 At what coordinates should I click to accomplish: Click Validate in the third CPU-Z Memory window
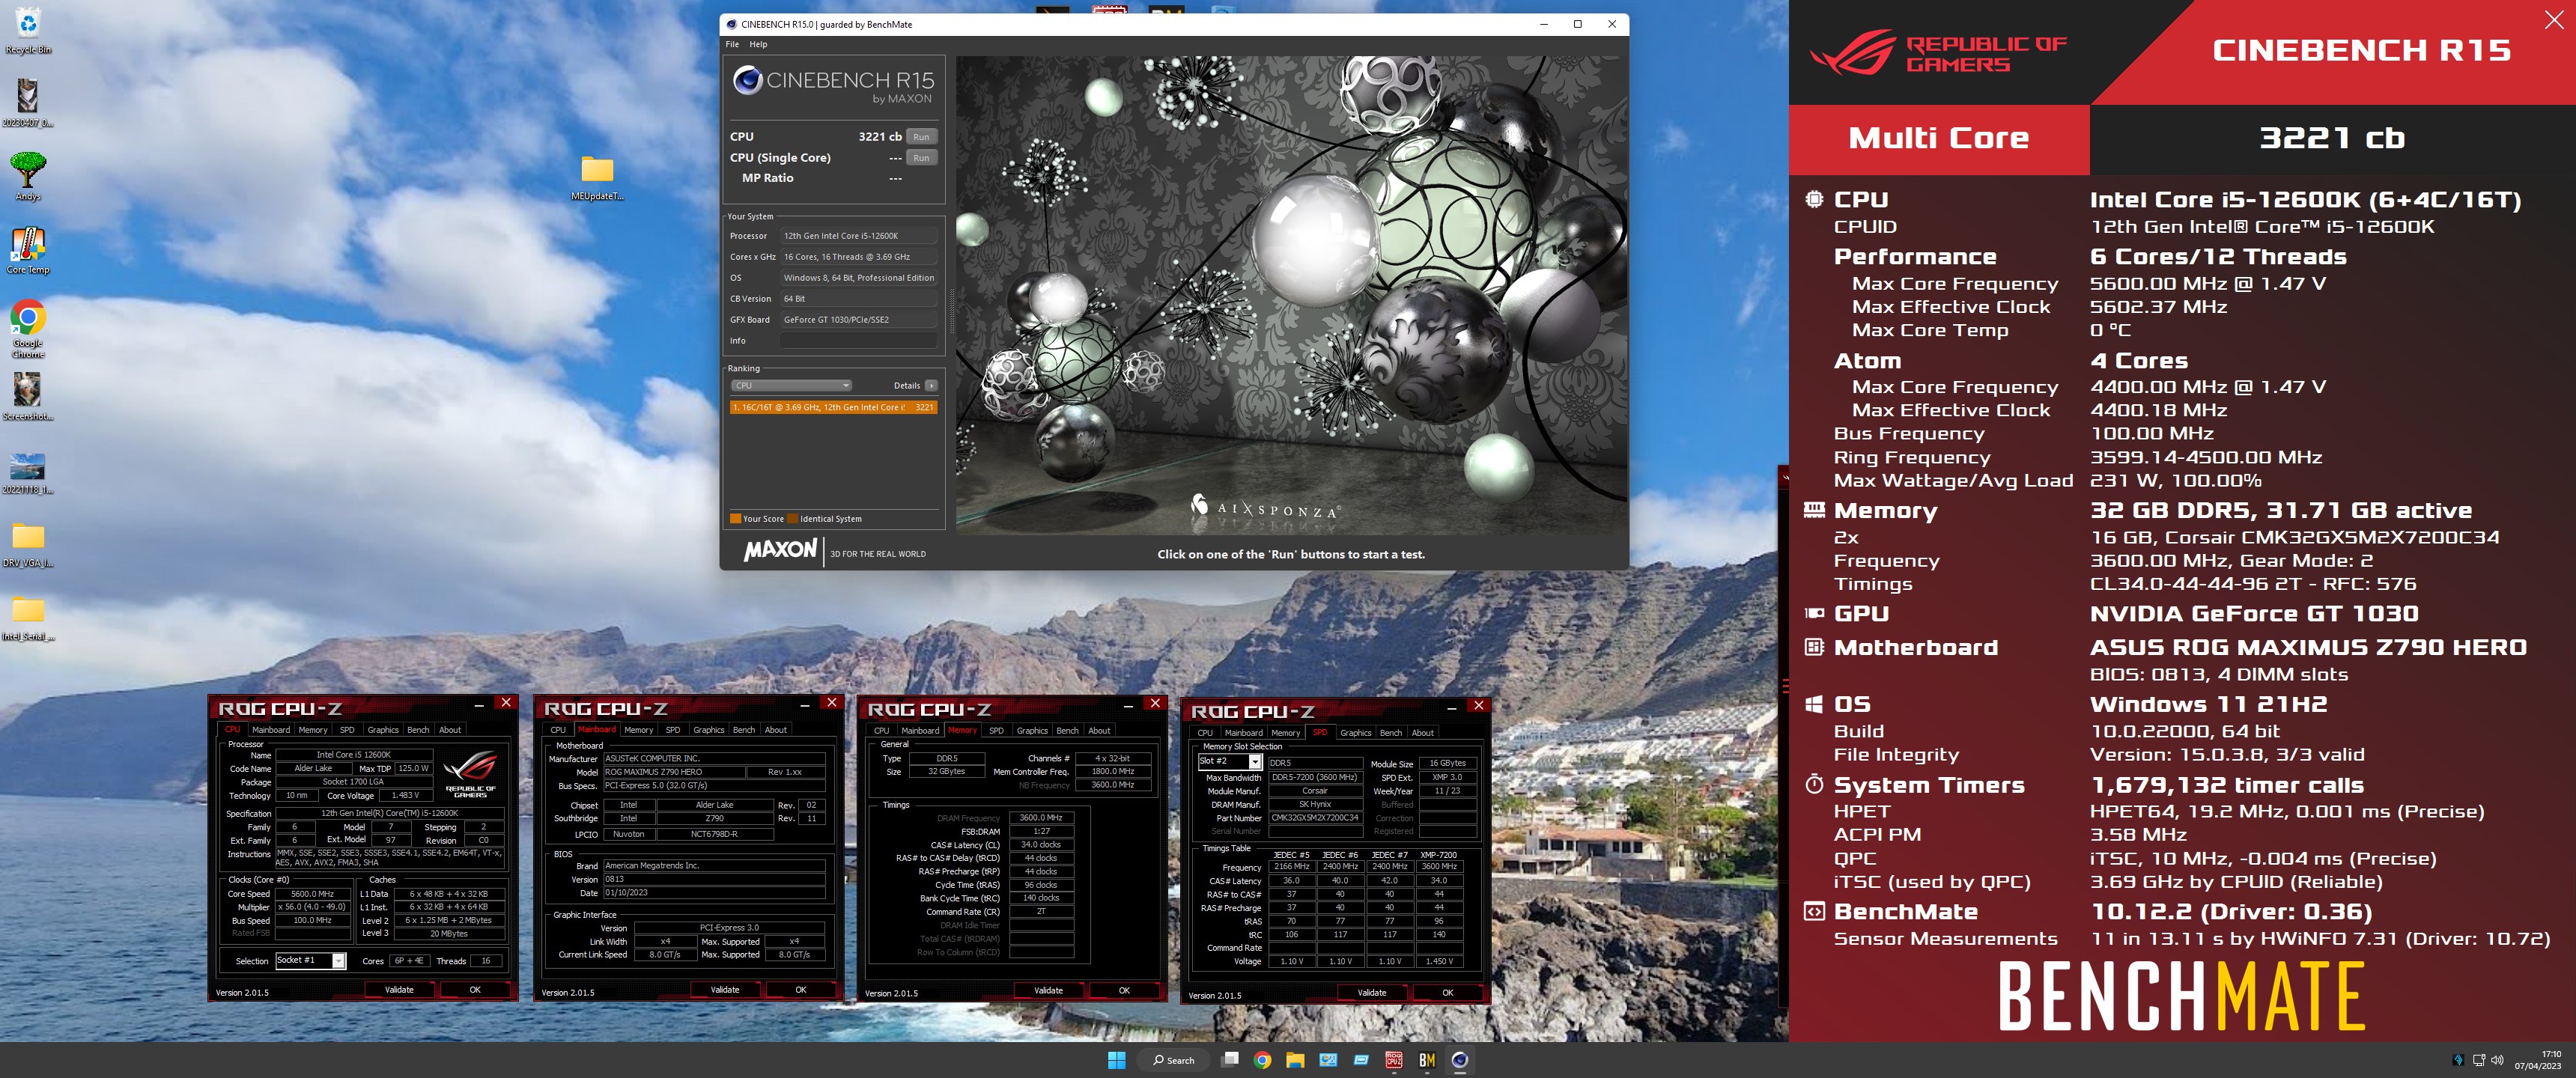coord(1048,991)
